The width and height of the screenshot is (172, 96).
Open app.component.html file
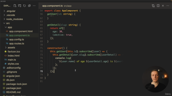[21, 31]
